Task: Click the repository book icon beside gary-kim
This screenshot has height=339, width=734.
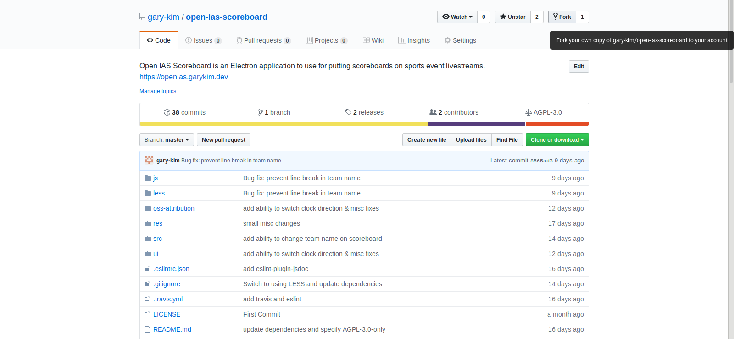Action: click(142, 17)
